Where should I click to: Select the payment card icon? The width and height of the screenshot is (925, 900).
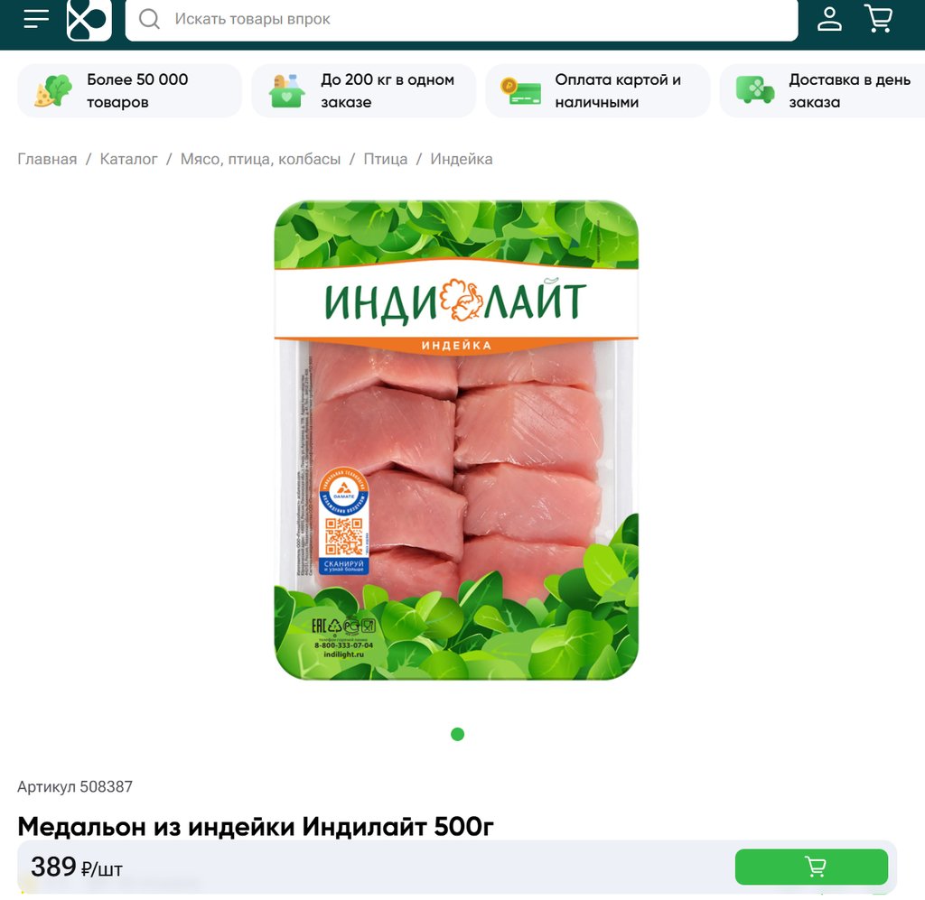click(x=520, y=91)
